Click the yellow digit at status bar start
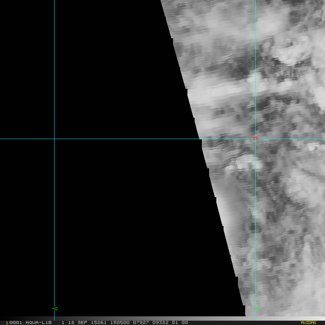The image size is (325, 325). click(7, 322)
